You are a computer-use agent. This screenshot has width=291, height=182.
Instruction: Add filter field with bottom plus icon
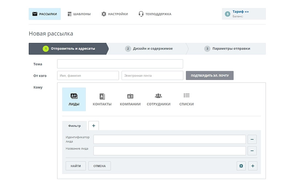coord(252,166)
